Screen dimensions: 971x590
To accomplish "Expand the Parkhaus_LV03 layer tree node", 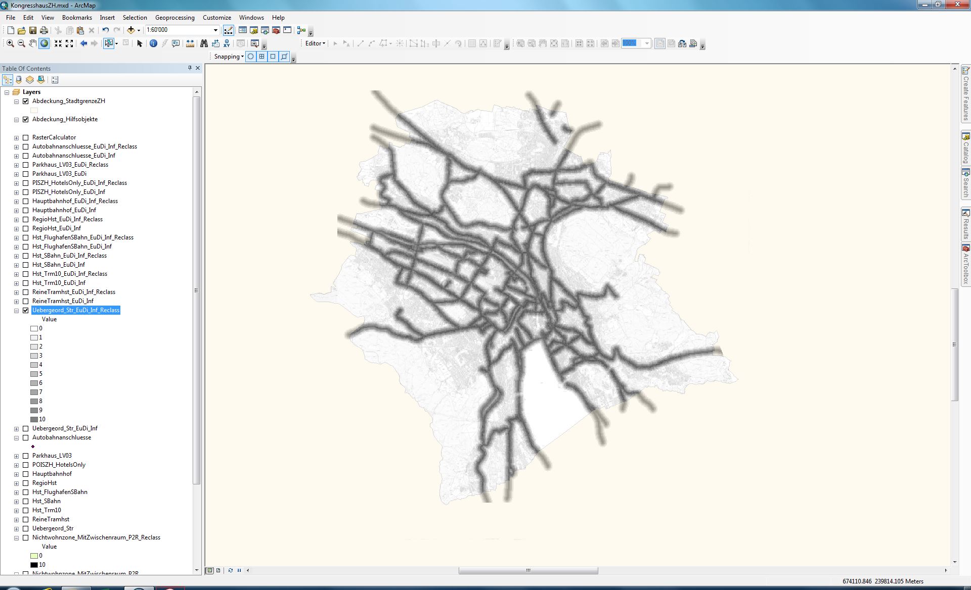I will coord(17,456).
